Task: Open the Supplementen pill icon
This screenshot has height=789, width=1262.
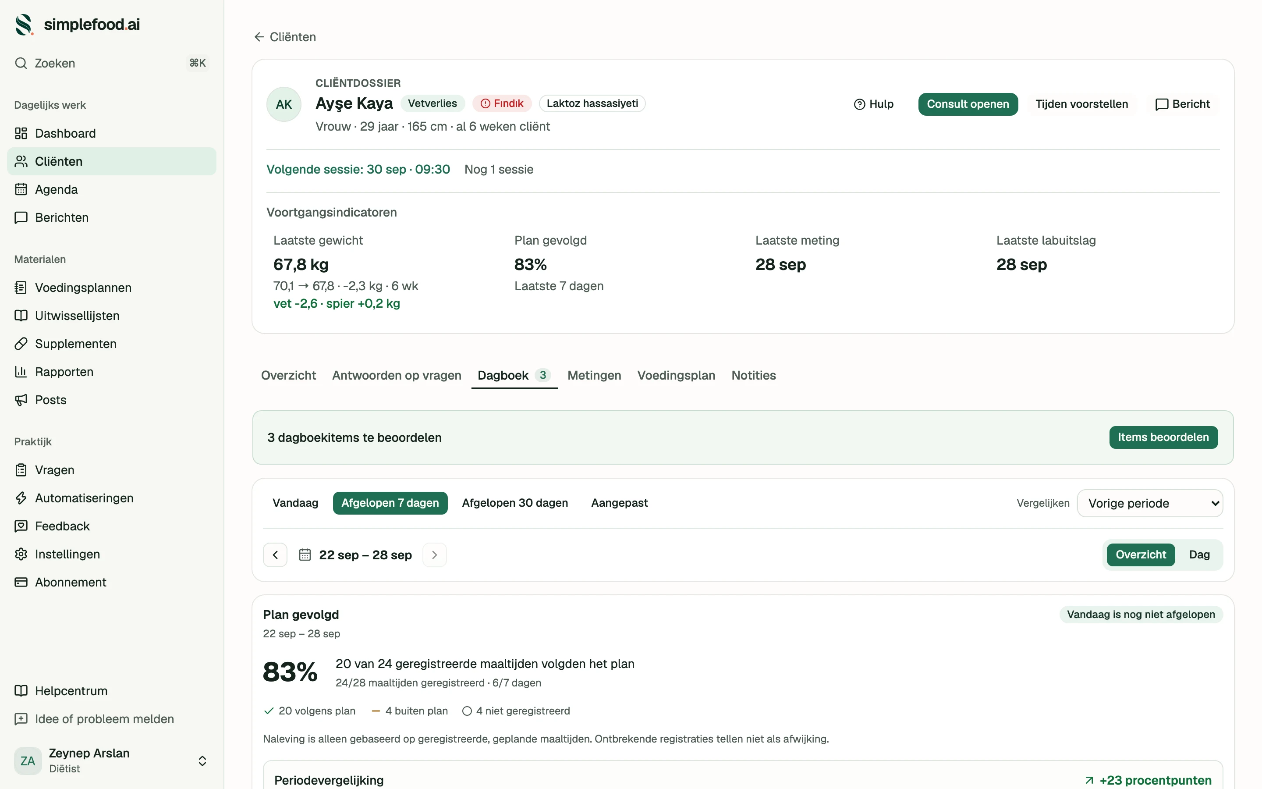Action: pos(21,344)
